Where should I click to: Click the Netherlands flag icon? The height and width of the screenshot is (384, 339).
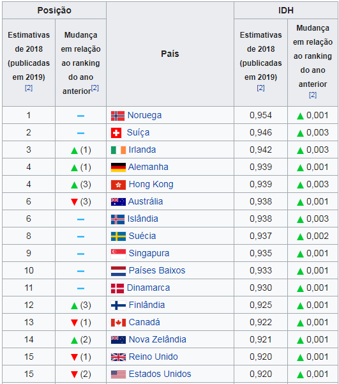[118, 271]
